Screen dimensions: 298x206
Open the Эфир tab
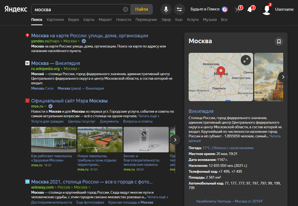tap(166, 20)
